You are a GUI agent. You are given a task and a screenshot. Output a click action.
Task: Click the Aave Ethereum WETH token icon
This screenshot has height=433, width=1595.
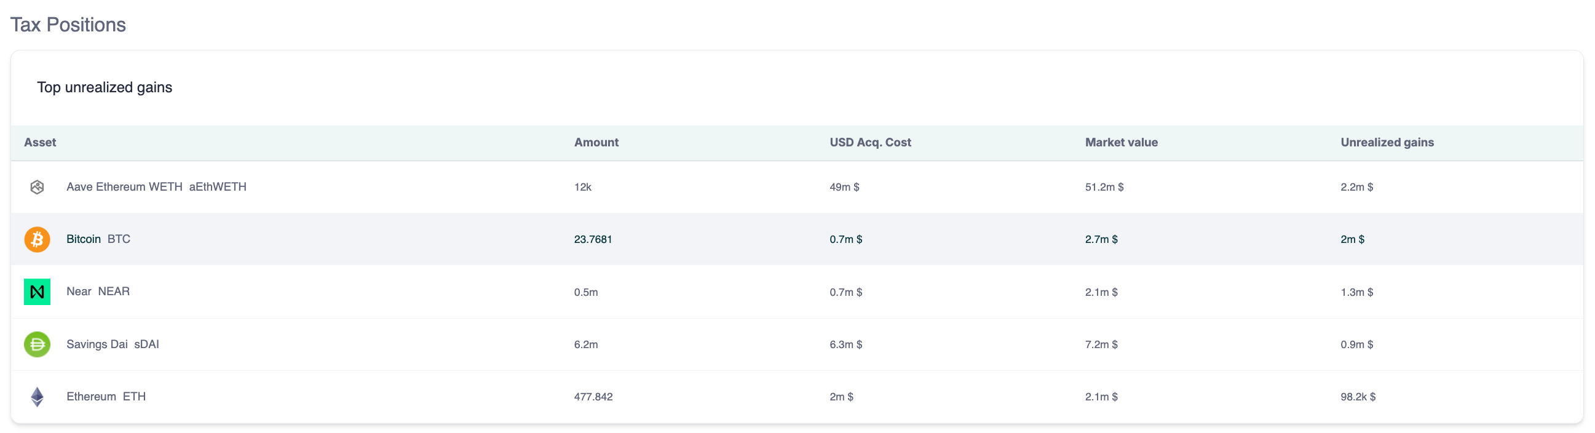coord(37,187)
